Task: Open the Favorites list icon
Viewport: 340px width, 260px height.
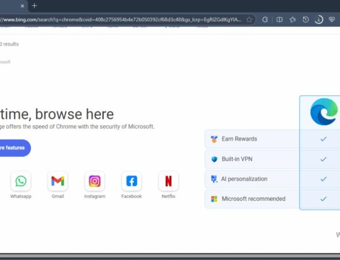Action: point(293,20)
